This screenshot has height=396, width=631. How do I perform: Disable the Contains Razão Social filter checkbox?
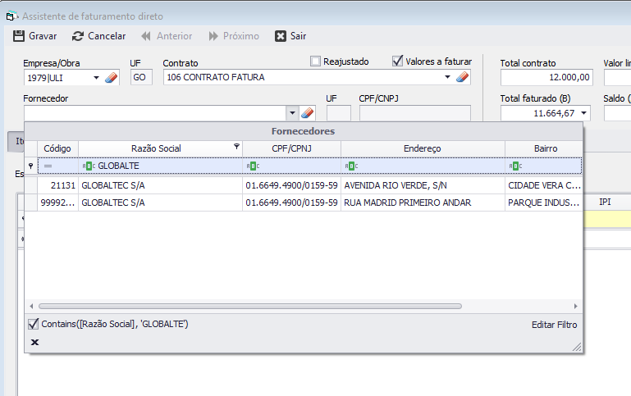(x=34, y=325)
